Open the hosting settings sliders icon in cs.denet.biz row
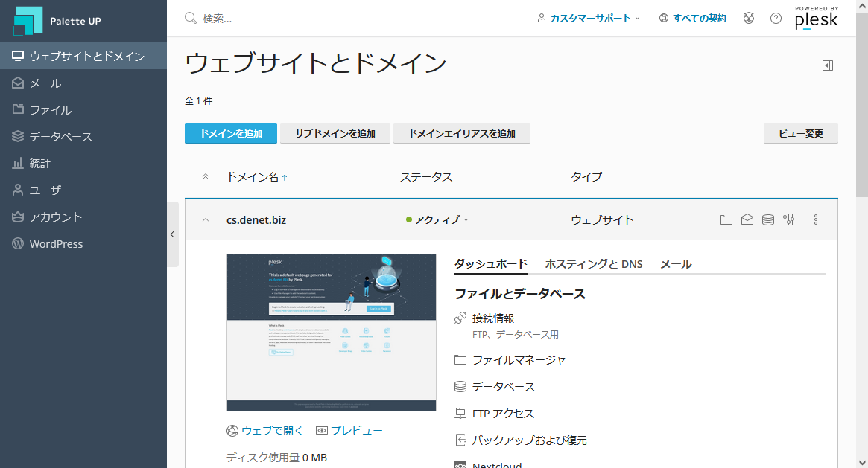The image size is (868, 468). [x=789, y=220]
